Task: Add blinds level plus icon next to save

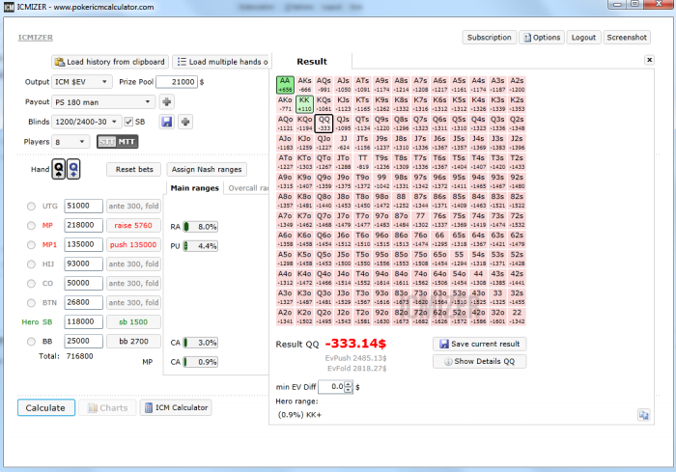Action: click(185, 122)
